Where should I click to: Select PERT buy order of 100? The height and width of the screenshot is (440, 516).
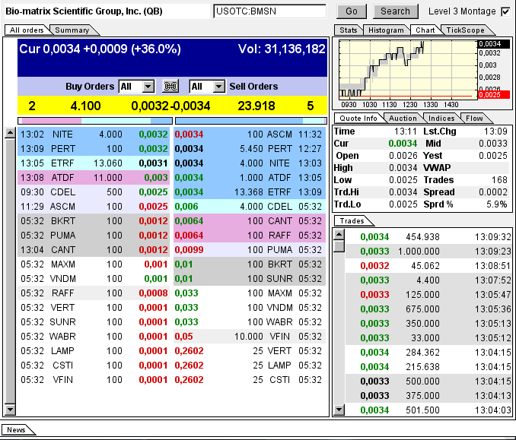(x=94, y=149)
